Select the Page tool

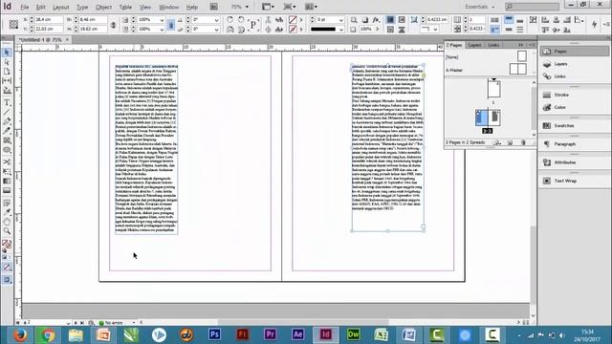coord(7,72)
